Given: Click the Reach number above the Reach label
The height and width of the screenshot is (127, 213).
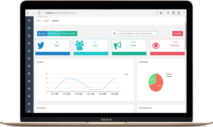Looking at the screenshot, I should pyautogui.click(x=133, y=42).
